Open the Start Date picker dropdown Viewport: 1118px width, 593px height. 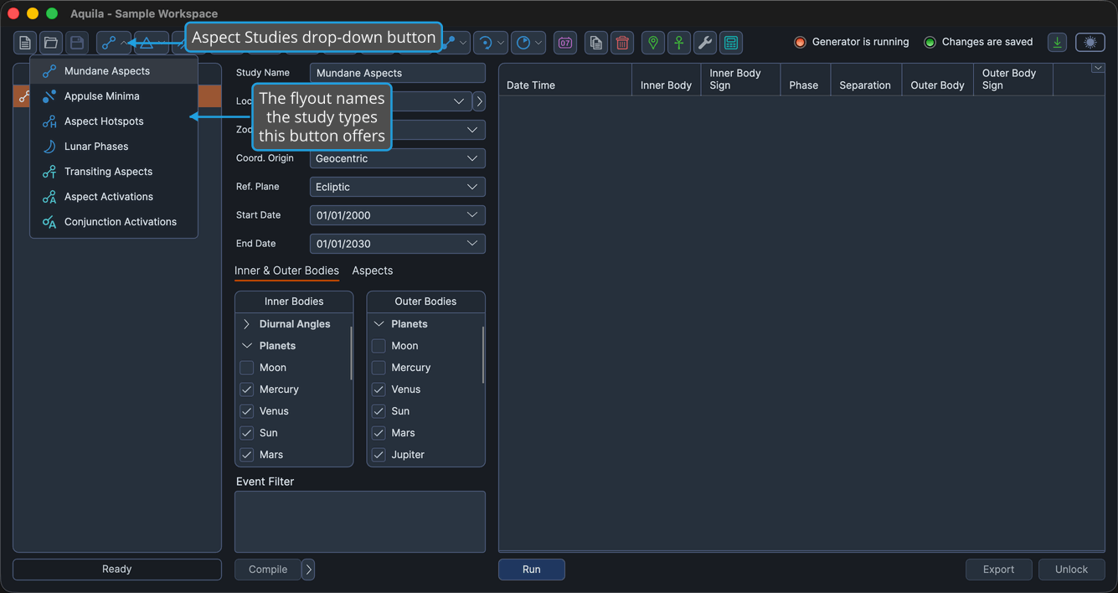[x=472, y=215]
